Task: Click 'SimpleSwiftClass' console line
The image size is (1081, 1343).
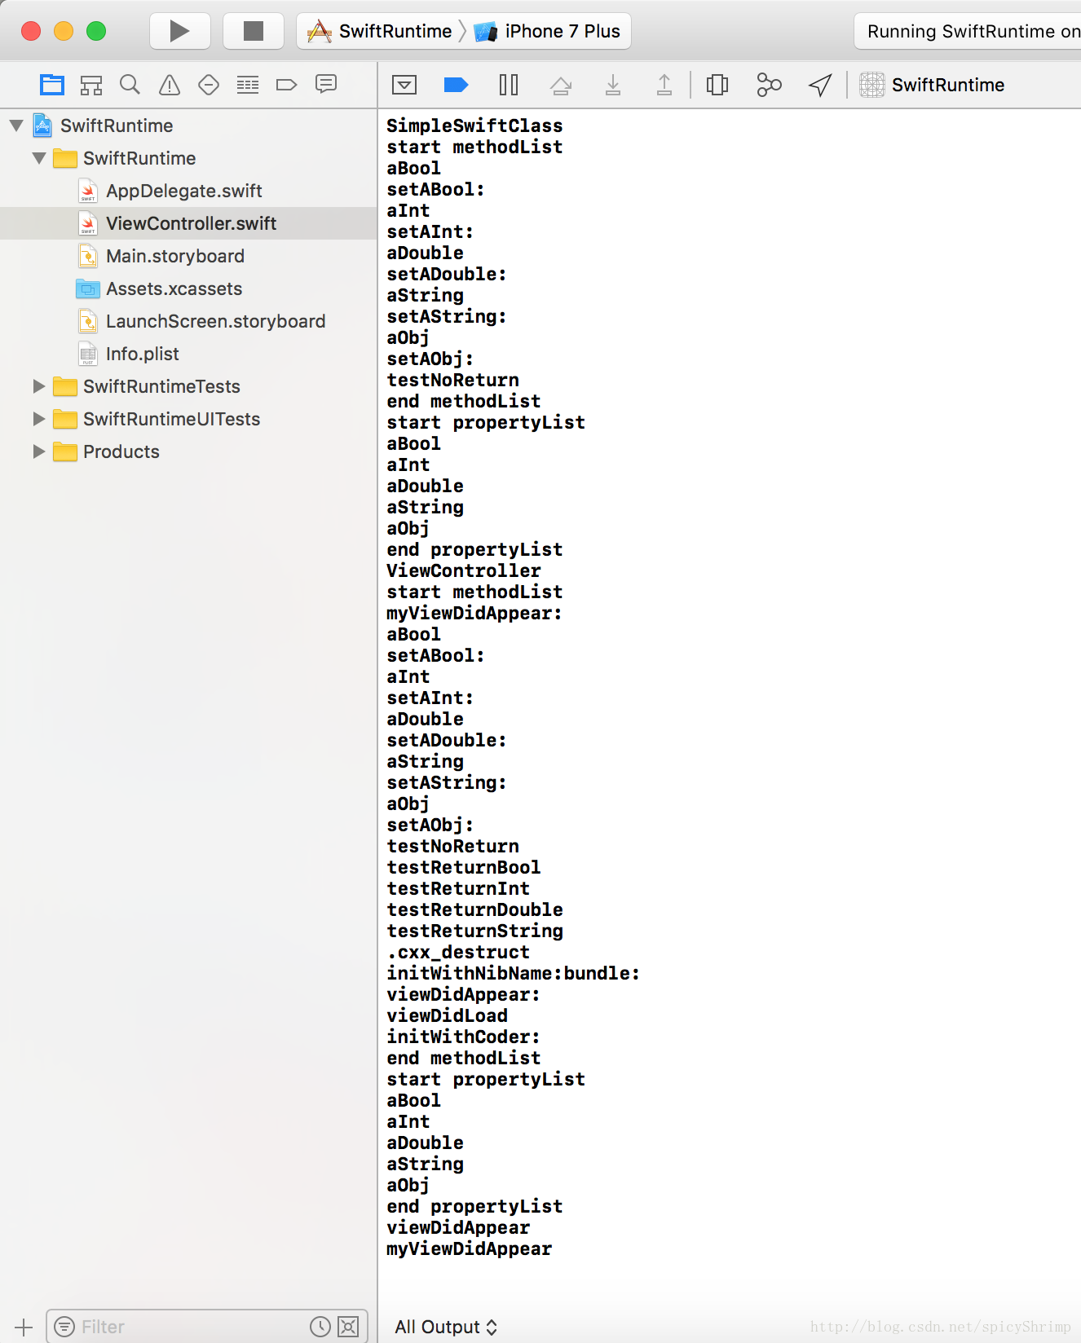Action: pos(474,125)
